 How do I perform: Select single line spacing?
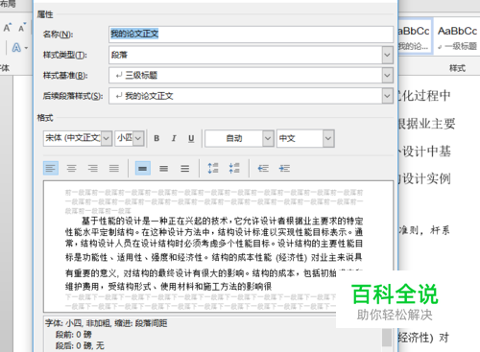click(x=143, y=168)
